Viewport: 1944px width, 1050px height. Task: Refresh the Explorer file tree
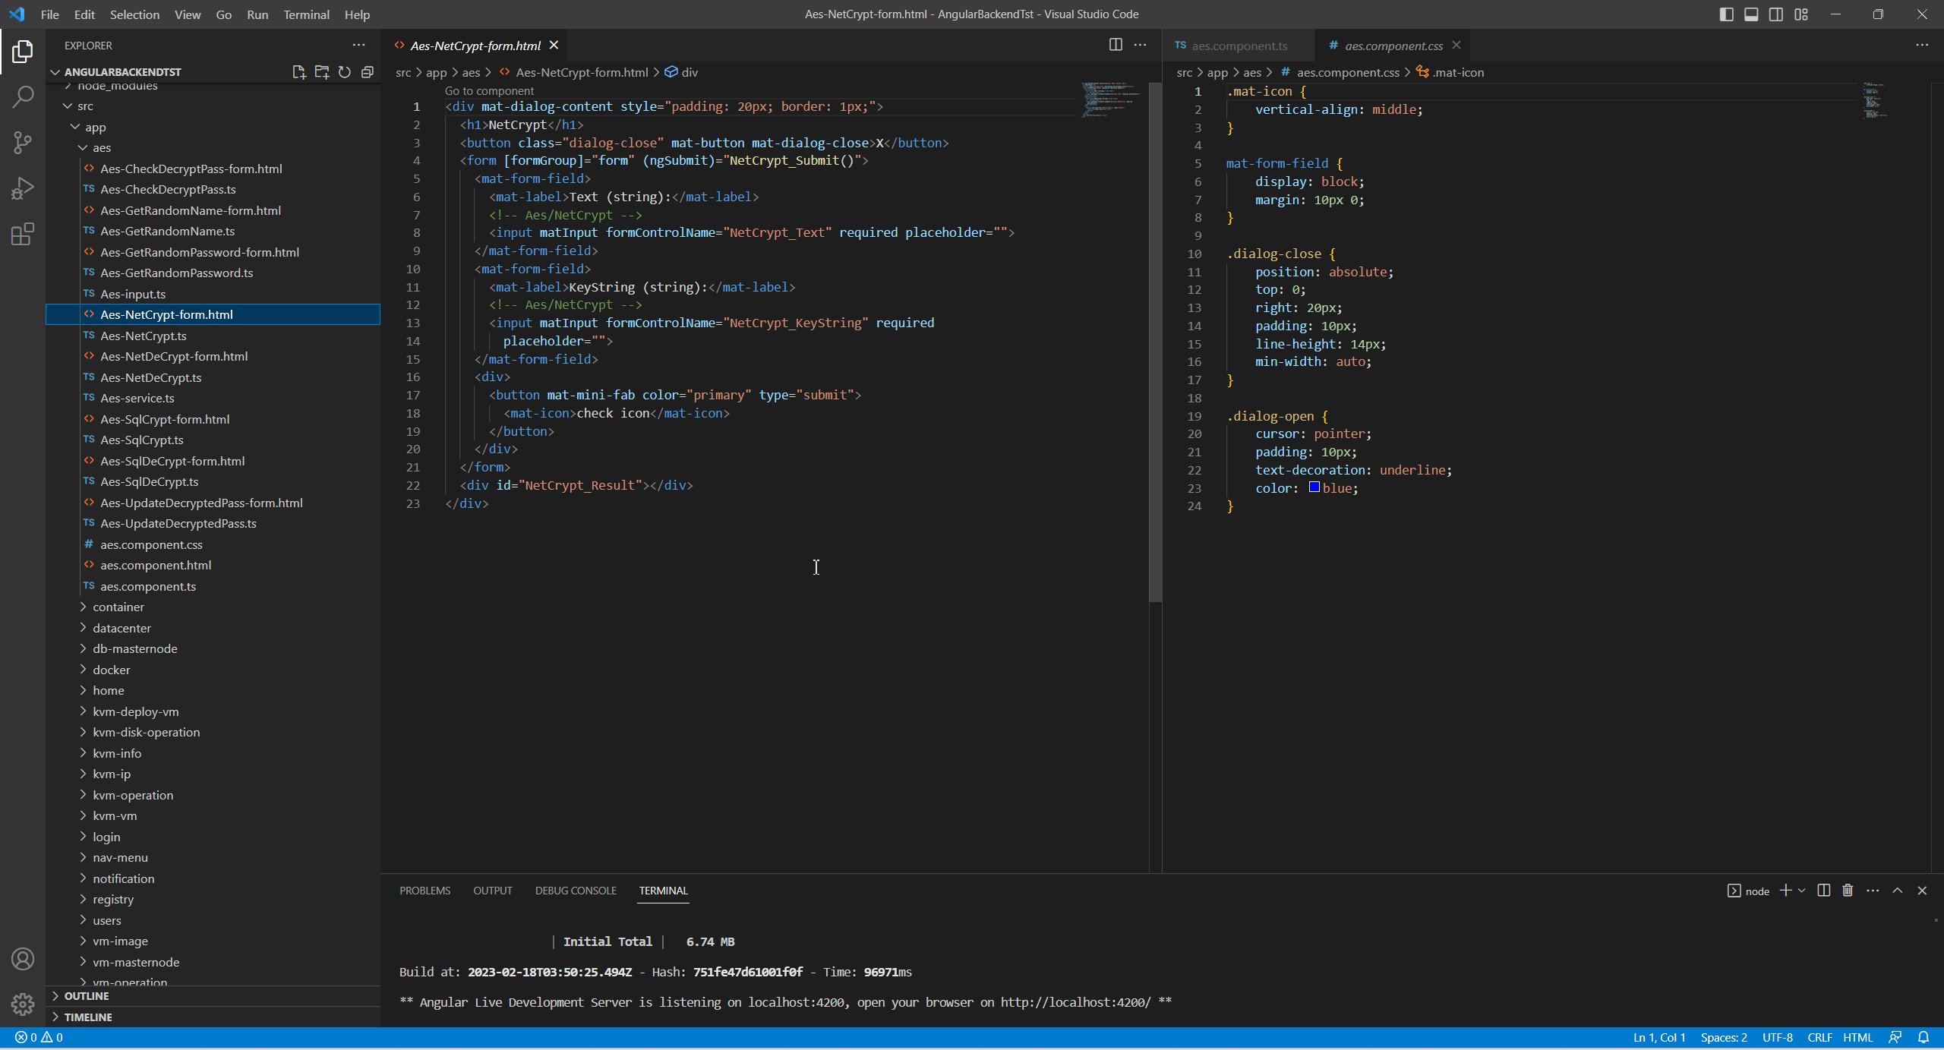point(345,72)
